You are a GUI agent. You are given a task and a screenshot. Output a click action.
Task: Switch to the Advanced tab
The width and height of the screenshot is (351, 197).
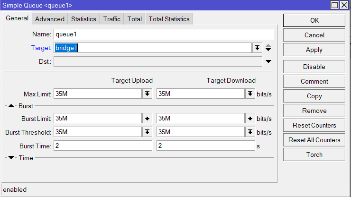coord(50,19)
